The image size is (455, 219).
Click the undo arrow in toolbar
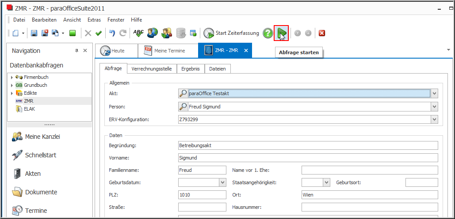(x=112, y=33)
